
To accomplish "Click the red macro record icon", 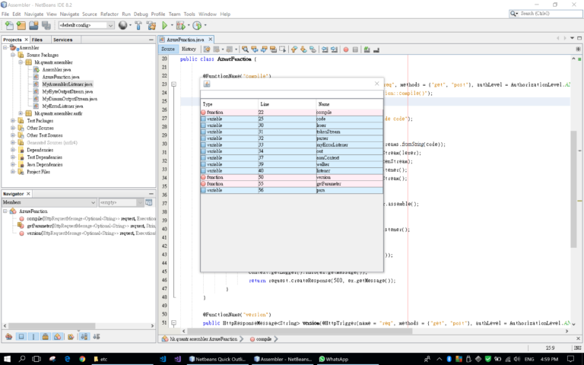I will (346, 49).
